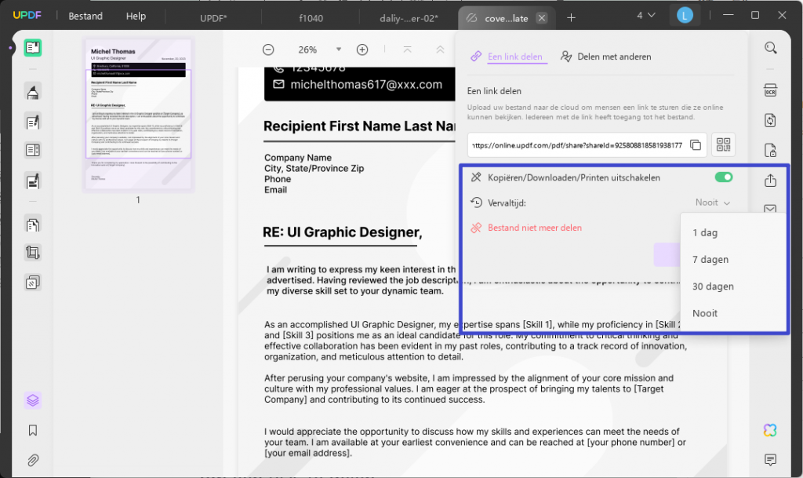803x478 pixels.
Task: Go to previous page arrow
Action: click(x=440, y=49)
